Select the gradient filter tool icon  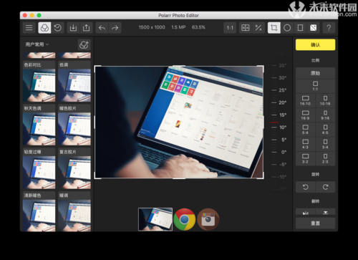click(x=300, y=28)
